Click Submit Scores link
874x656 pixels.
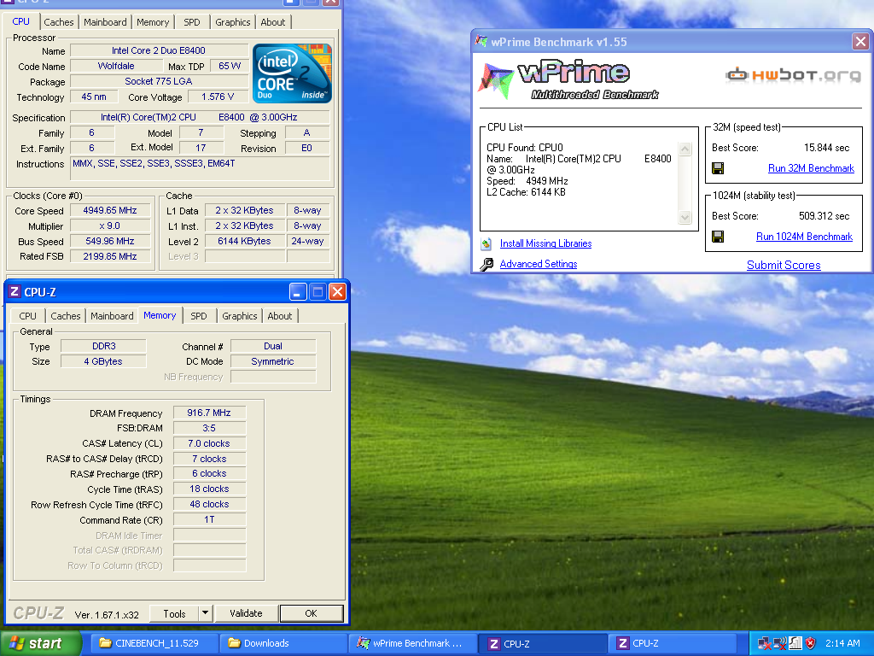tap(784, 265)
